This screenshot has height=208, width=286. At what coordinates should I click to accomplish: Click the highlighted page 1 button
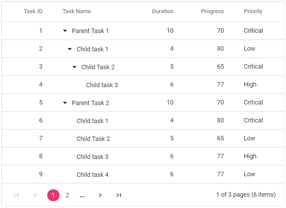[53, 195]
